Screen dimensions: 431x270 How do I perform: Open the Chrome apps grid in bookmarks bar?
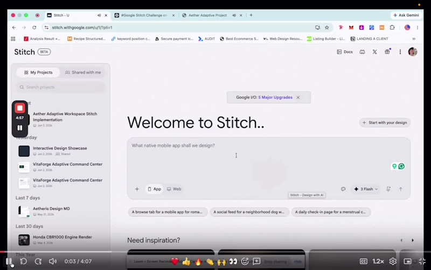[x=13, y=39]
